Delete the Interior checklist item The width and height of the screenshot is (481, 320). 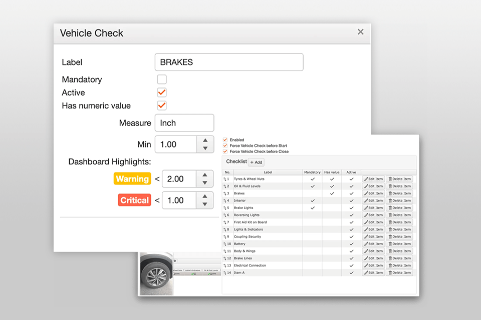click(x=399, y=200)
